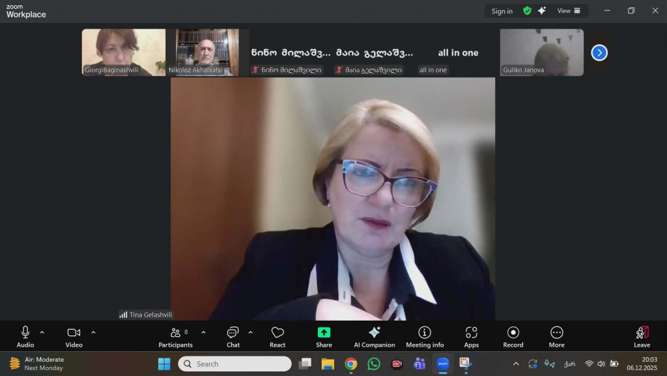The image size is (667, 376).
Task: Open the View layout menu
Action: coord(568,10)
